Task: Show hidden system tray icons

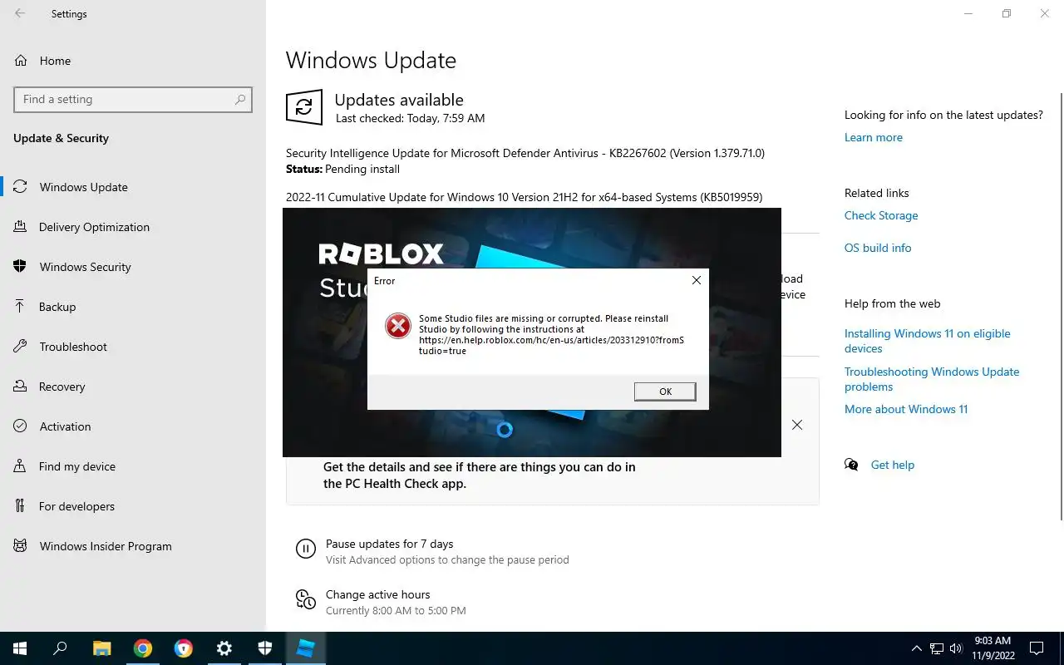Action: coord(917,648)
